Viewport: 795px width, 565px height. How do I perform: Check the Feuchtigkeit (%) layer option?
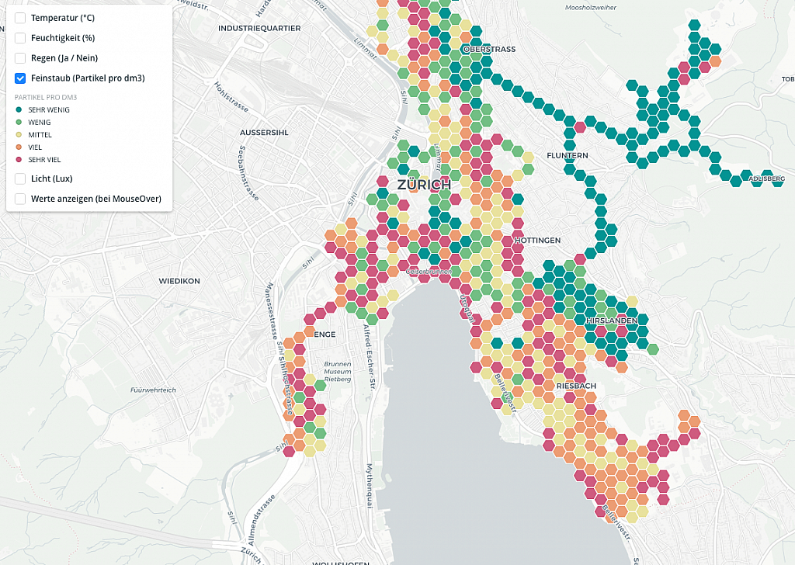tap(21, 38)
